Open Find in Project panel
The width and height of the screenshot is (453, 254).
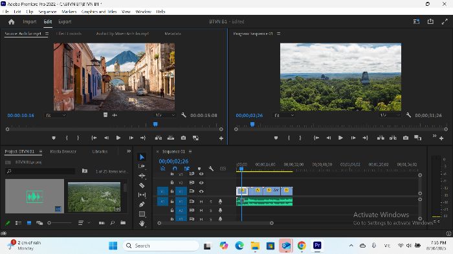(x=113, y=223)
